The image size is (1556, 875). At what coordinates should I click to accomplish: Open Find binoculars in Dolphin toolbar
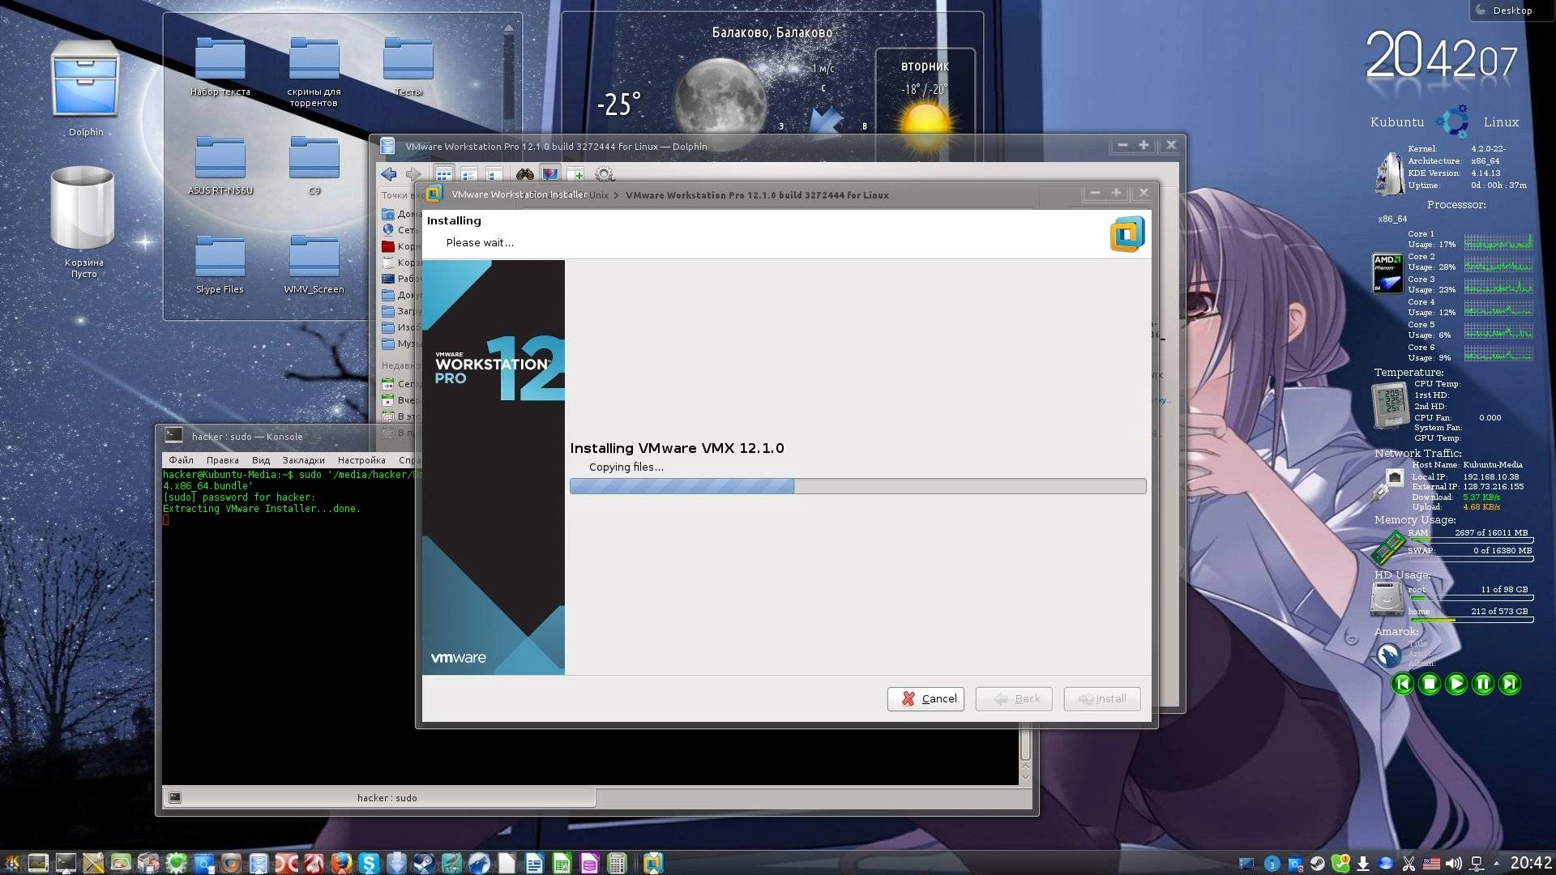[525, 174]
